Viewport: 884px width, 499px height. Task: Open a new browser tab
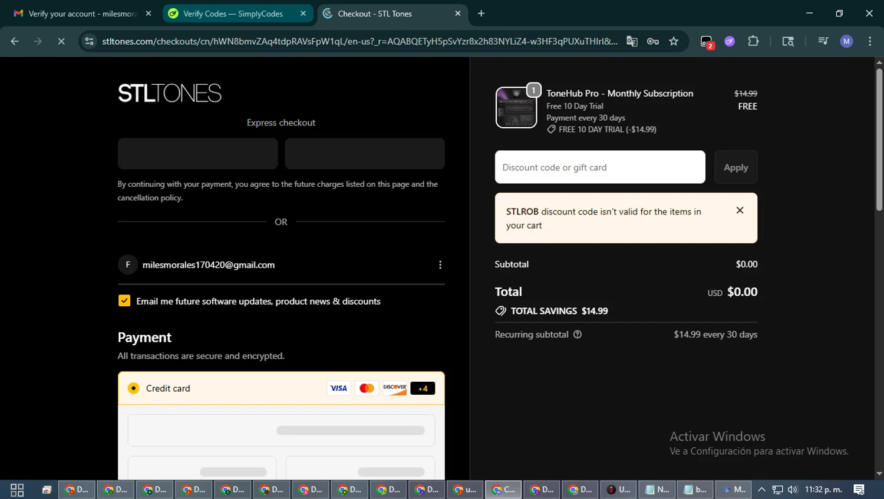click(x=481, y=14)
